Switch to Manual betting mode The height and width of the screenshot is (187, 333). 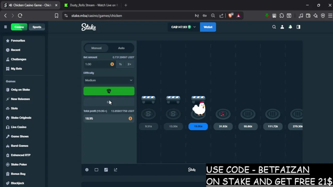point(96,48)
